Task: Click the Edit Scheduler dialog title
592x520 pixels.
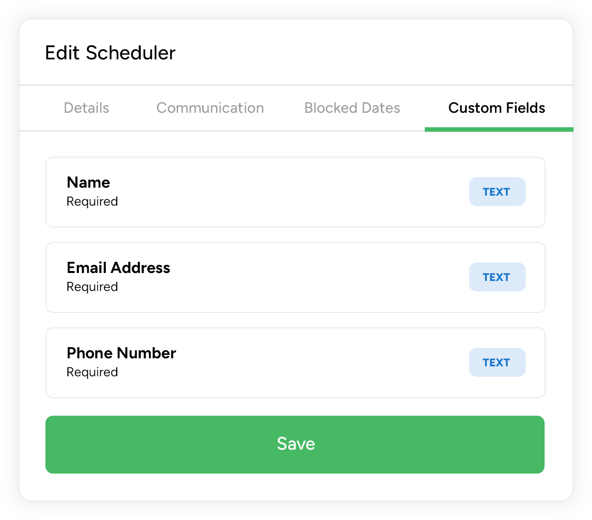Action: (x=110, y=53)
